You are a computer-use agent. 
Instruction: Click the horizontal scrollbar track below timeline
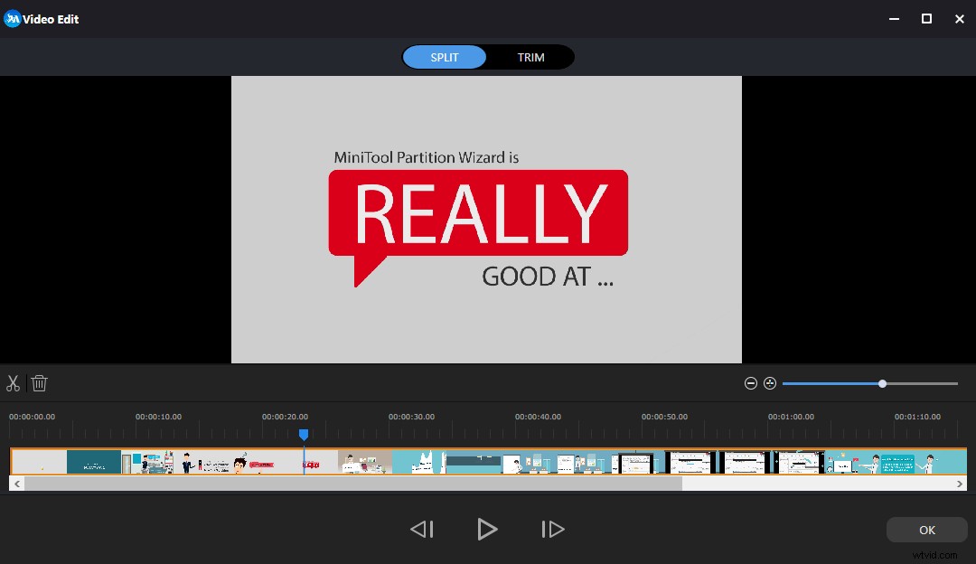[361, 483]
